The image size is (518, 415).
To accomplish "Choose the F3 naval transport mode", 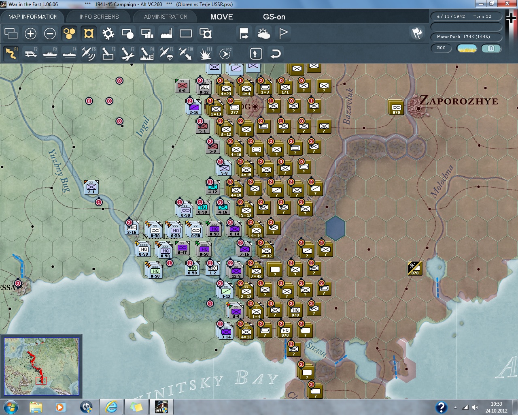I will tap(50, 53).
